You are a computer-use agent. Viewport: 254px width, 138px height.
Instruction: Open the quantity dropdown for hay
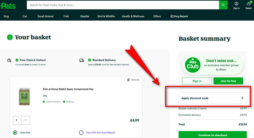pos(26,120)
